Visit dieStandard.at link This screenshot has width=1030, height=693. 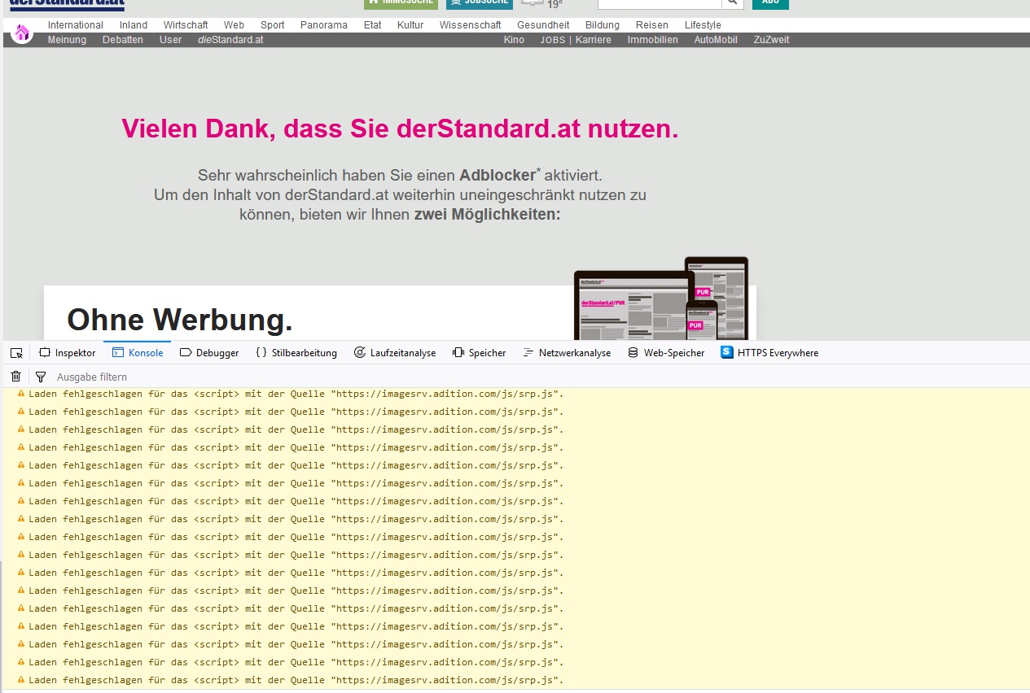pos(230,40)
